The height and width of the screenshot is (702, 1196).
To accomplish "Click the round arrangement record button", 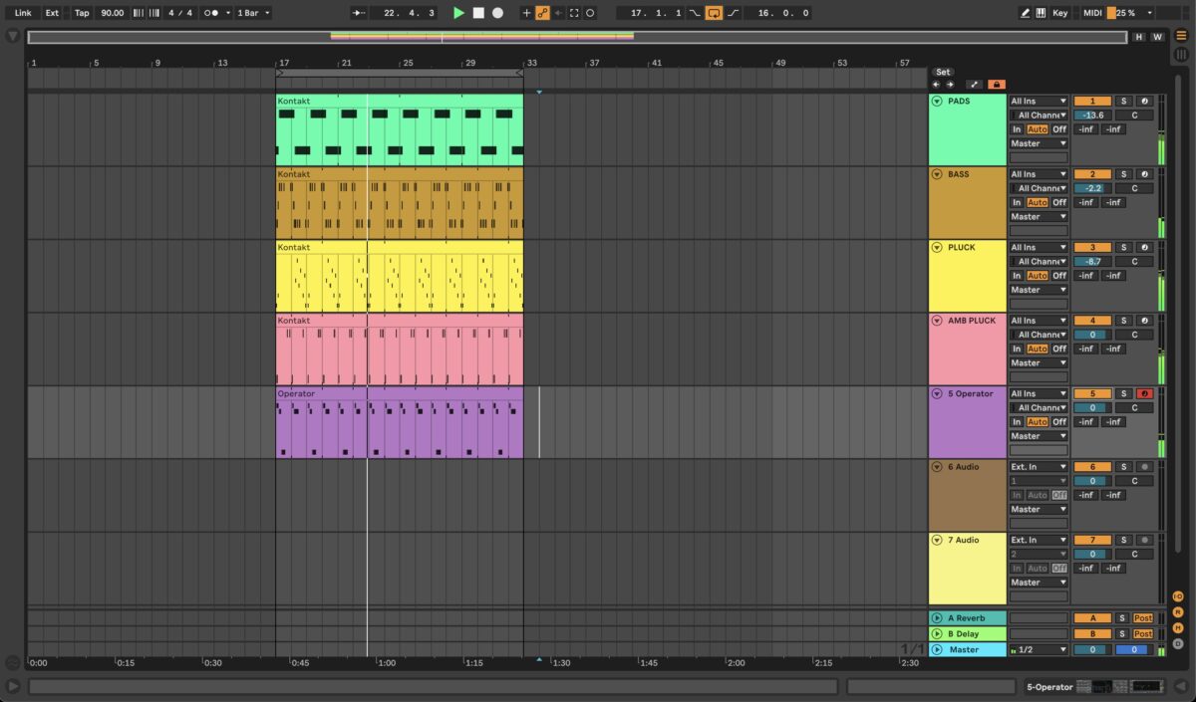I will coord(497,13).
